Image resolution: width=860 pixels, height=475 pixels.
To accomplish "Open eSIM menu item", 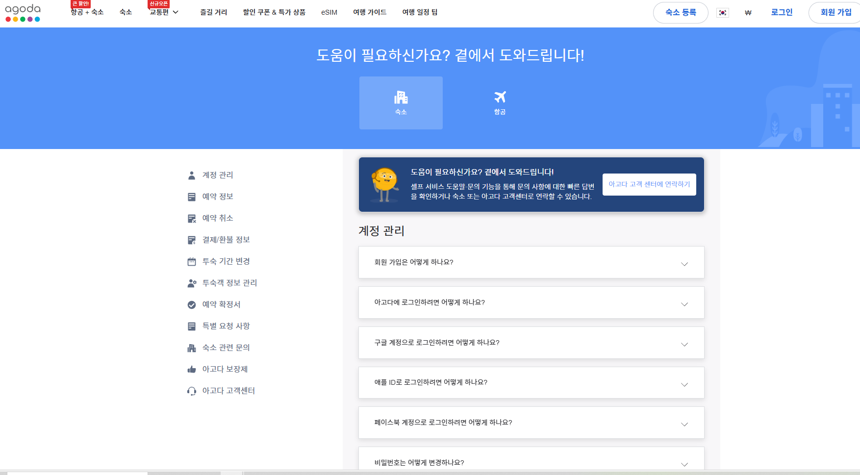I will coord(329,12).
